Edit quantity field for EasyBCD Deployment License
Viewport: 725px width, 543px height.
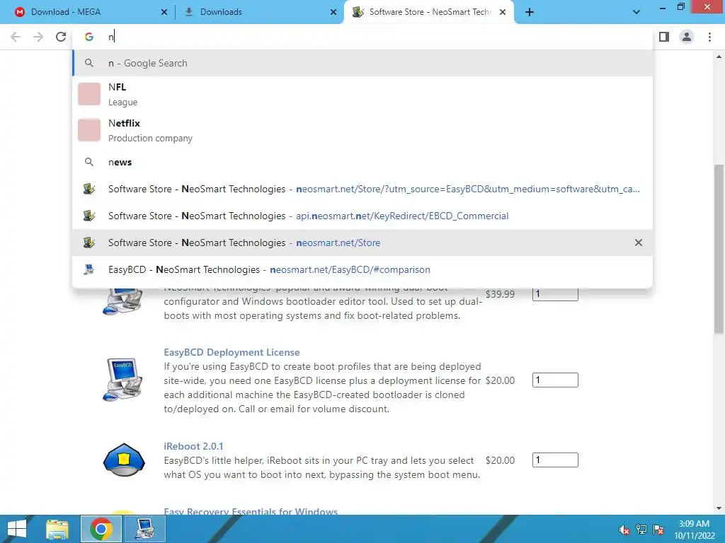555,380
